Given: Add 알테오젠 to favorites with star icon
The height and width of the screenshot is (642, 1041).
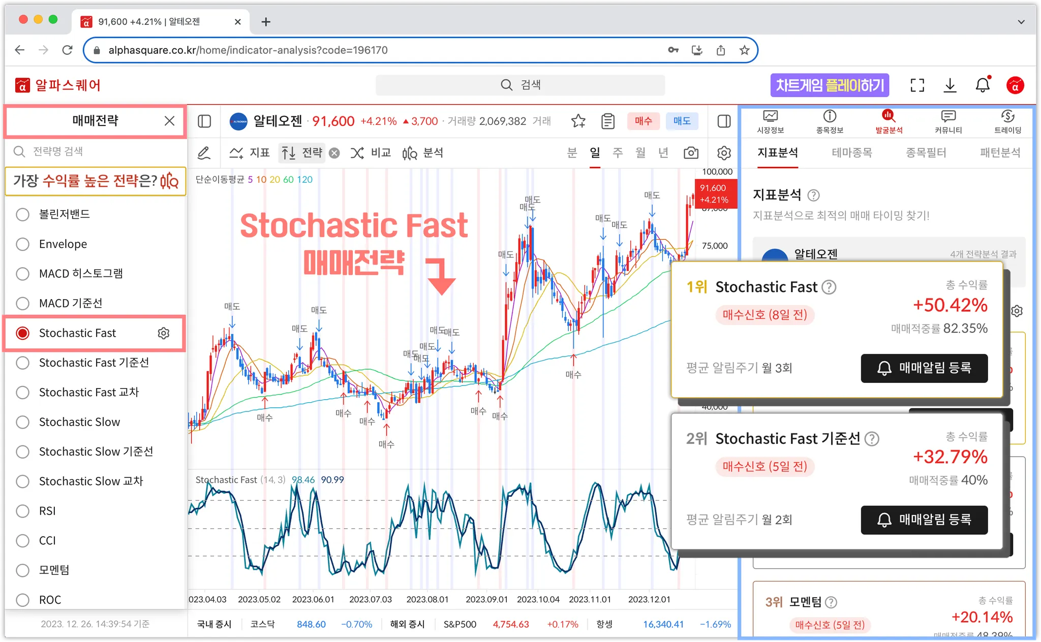Looking at the screenshot, I should (578, 121).
